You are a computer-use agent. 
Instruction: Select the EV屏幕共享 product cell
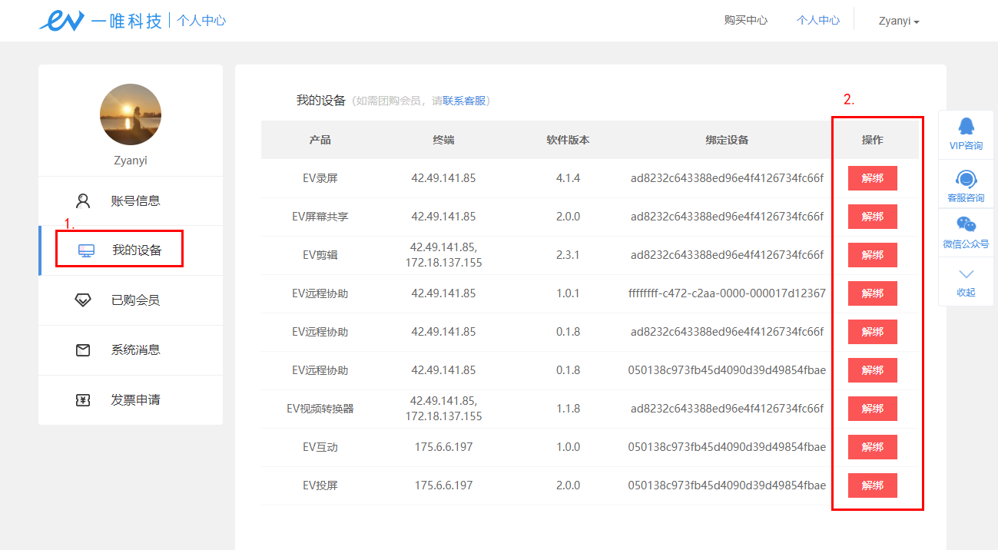point(320,217)
